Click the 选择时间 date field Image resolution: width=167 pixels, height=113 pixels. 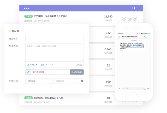pos(69,81)
